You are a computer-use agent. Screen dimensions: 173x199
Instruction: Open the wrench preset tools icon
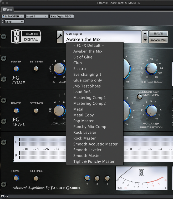click(60, 37)
